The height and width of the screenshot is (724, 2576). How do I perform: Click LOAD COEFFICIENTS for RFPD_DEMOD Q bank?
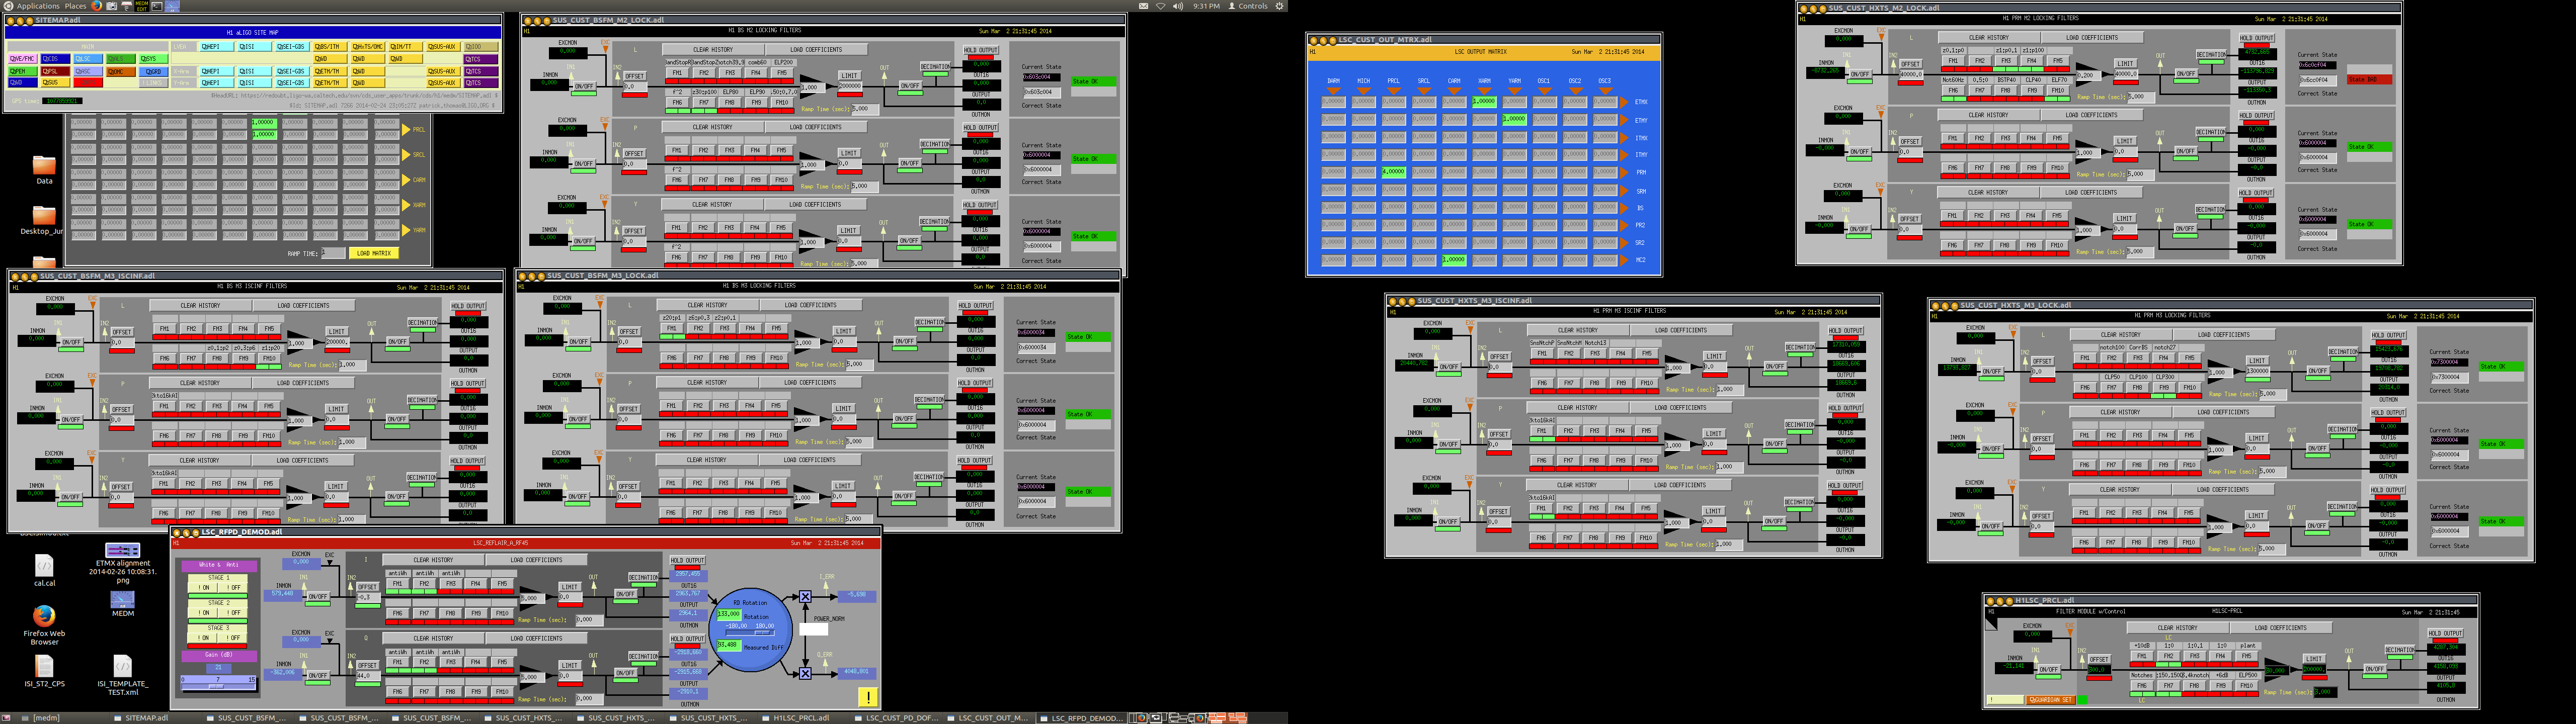(x=537, y=638)
